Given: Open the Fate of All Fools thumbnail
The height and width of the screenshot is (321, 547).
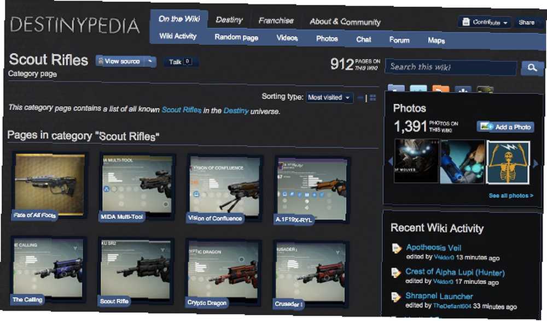Looking at the screenshot, I should coord(50,186).
